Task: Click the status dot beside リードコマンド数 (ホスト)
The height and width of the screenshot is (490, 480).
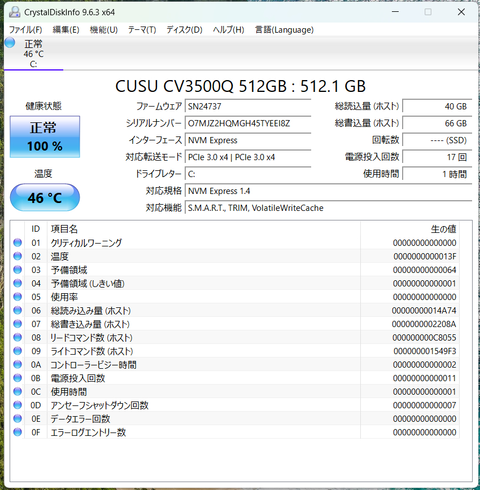Action: tap(17, 337)
